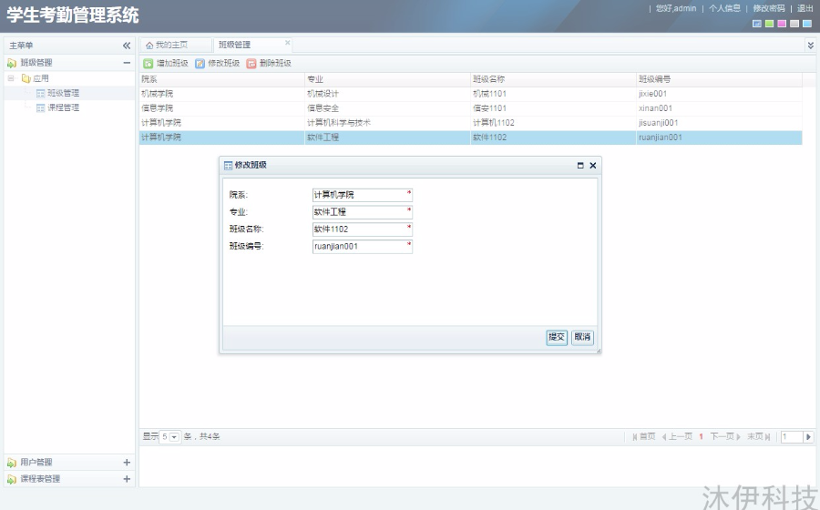Select the row with jisuanji001
This screenshot has height=510, width=820.
click(x=471, y=123)
